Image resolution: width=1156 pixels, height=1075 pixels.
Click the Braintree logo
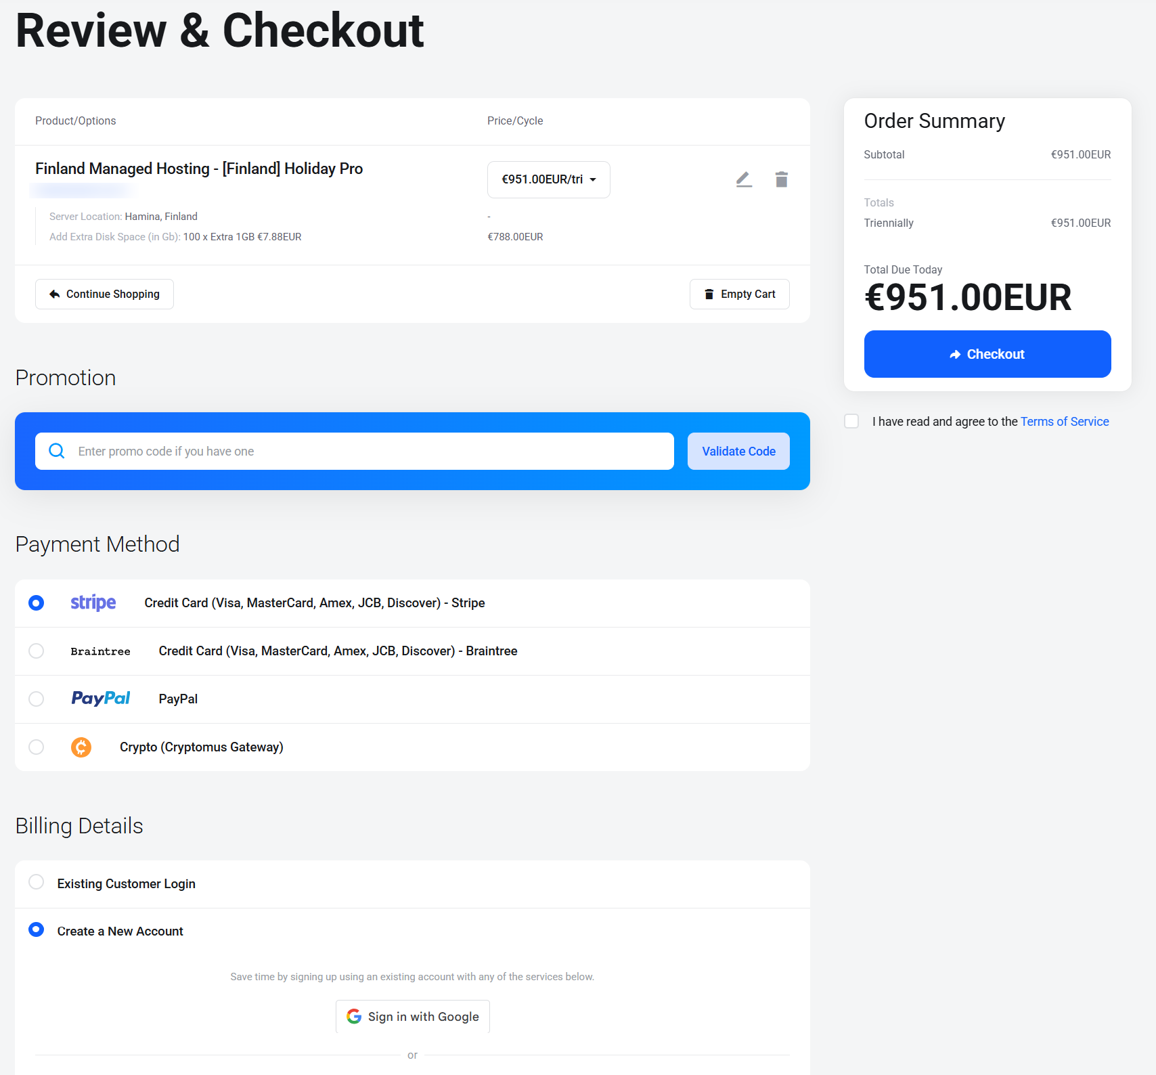point(100,651)
